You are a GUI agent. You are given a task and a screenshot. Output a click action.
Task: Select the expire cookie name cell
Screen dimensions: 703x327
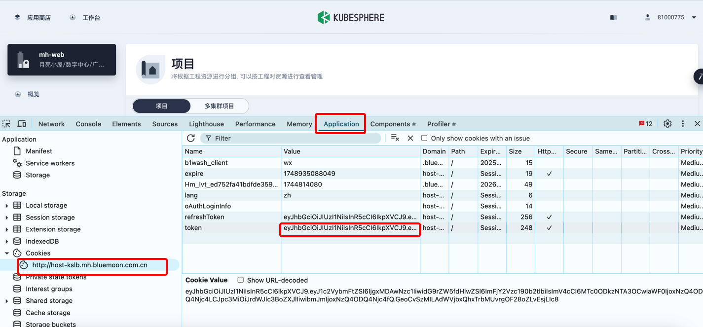(x=232, y=174)
